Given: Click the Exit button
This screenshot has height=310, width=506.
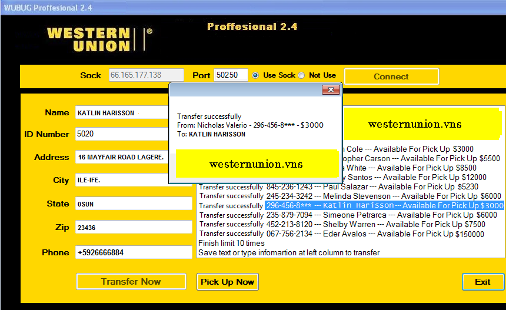Looking at the screenshot, I should tap(483, 282).
